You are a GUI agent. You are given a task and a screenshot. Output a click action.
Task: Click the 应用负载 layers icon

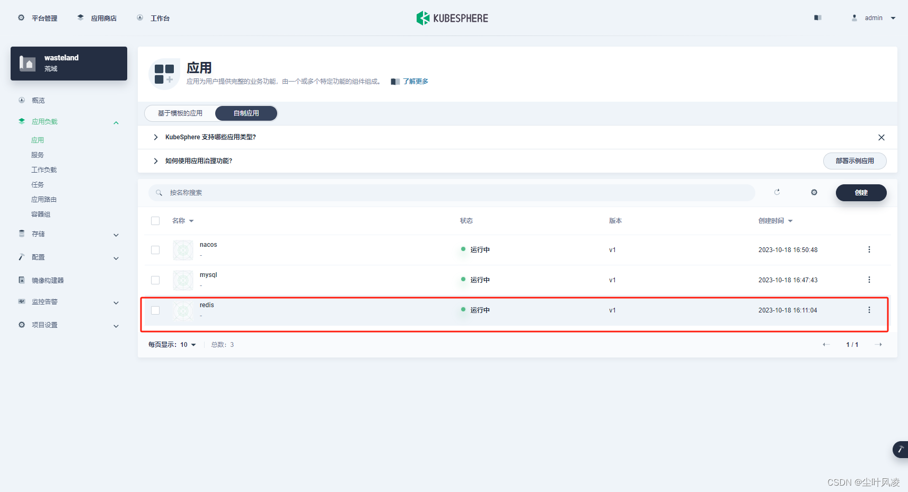pos(22,121)
